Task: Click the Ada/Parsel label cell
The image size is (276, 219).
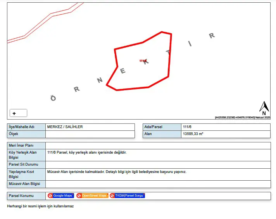Action: [x=162, y=127]
